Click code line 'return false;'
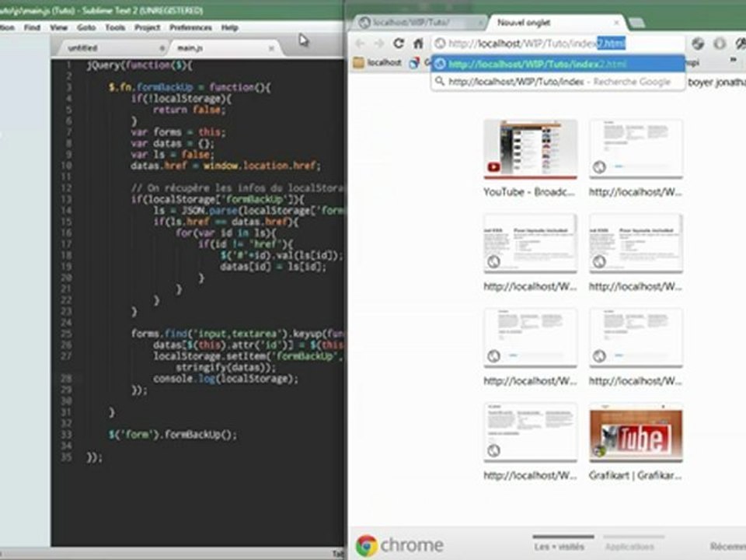The image size is (746, 560). [190, 110]
